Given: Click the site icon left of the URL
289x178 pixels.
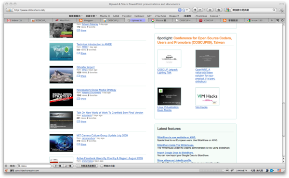Looking at the screenshot, I should pos(10,10).
